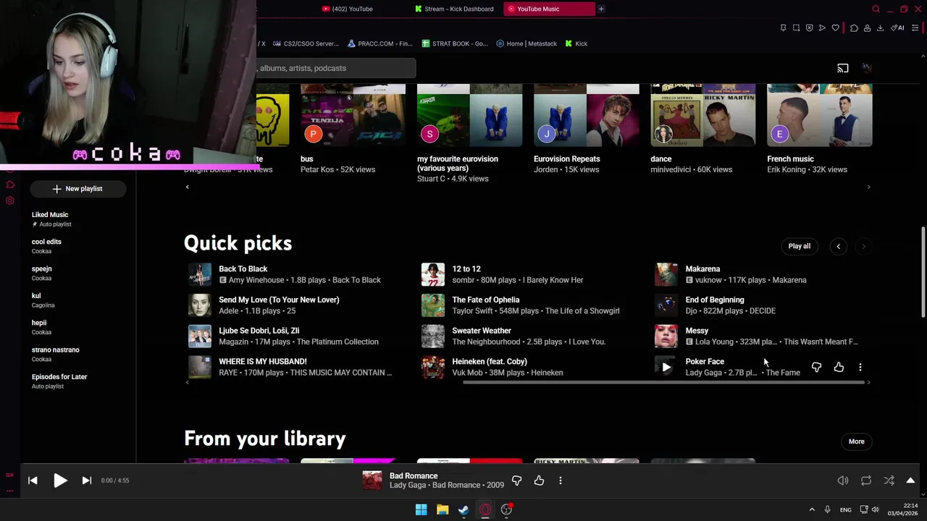Dislike Bad Romance in the player bar
The width and height of the screenshot is (927, 521).
(516, 480)
